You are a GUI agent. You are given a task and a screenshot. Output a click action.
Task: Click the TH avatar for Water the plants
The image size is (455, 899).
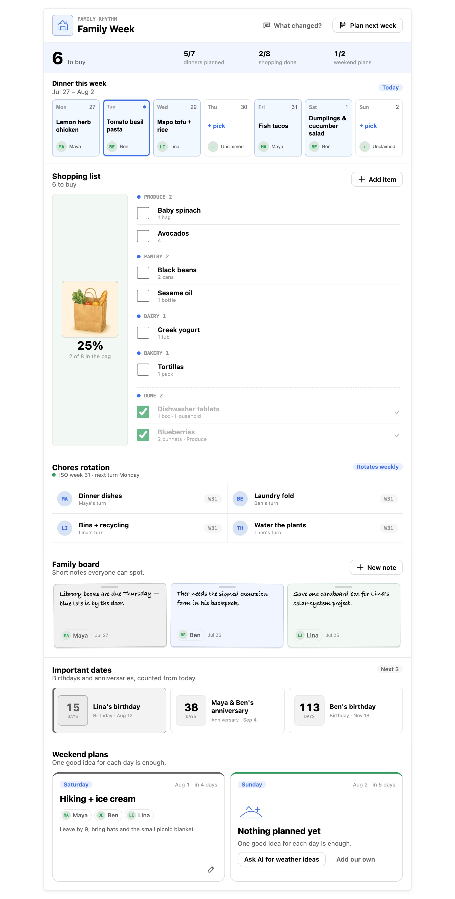240,528
